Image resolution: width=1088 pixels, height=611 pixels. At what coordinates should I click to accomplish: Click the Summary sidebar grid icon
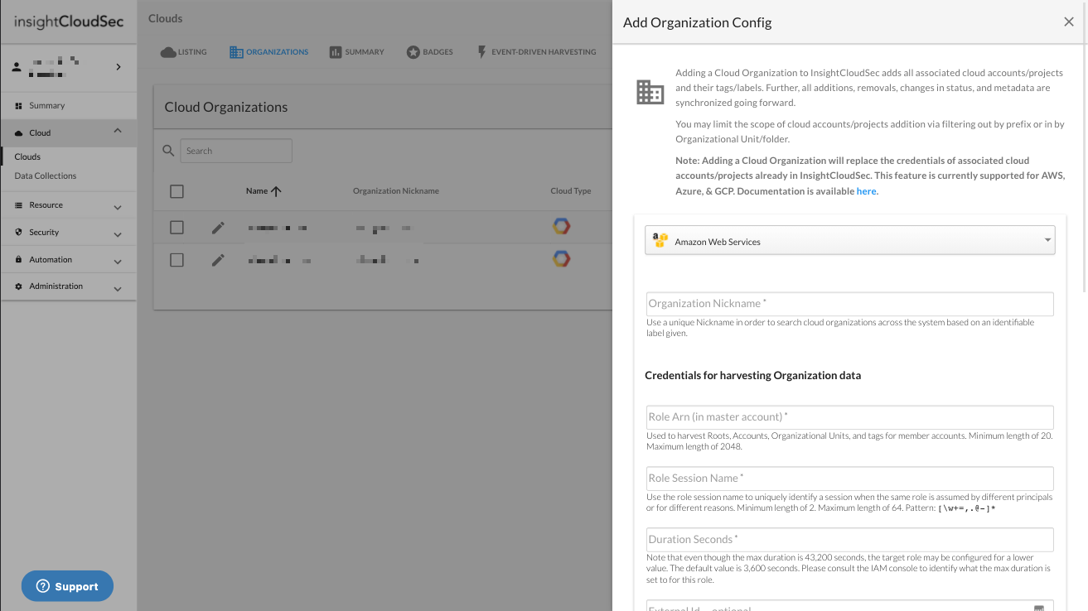click(x=18, y=106)
